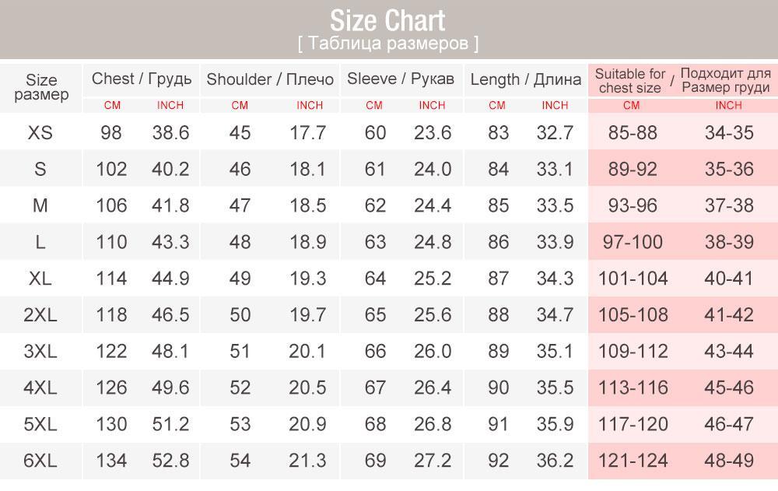
Task: Click the 110 chest cm value
Action: 111,242
